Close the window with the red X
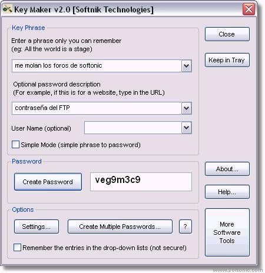This screenshot has height=273, width=265. [x=249, y=9]
